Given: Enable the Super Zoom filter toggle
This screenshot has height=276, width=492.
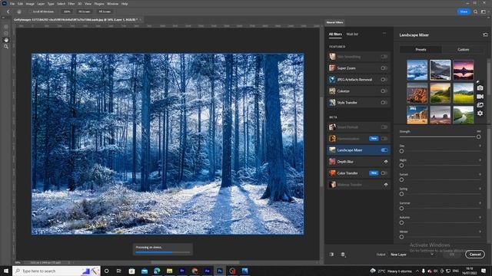Looking at the screenshot, I should point(384,68).
